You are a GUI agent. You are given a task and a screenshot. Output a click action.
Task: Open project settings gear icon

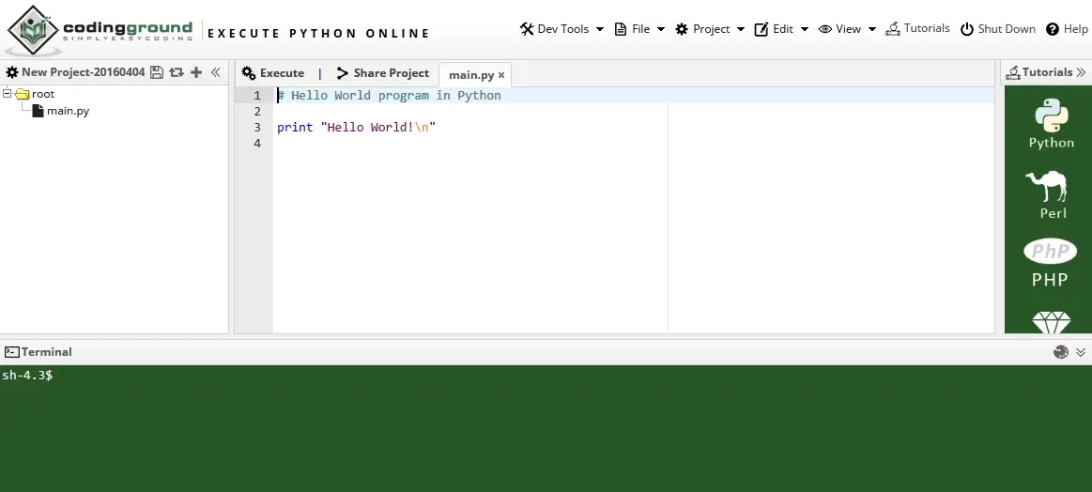pos(12,72)
